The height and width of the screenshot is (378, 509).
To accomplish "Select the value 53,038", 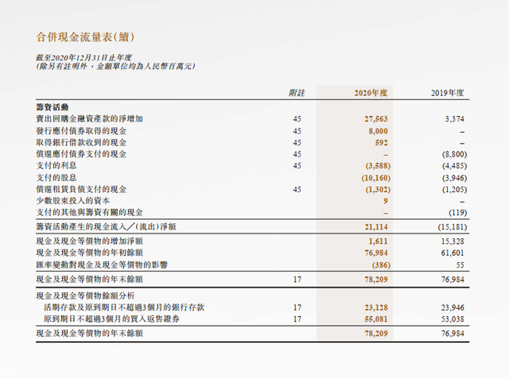I will click(453, 319).
